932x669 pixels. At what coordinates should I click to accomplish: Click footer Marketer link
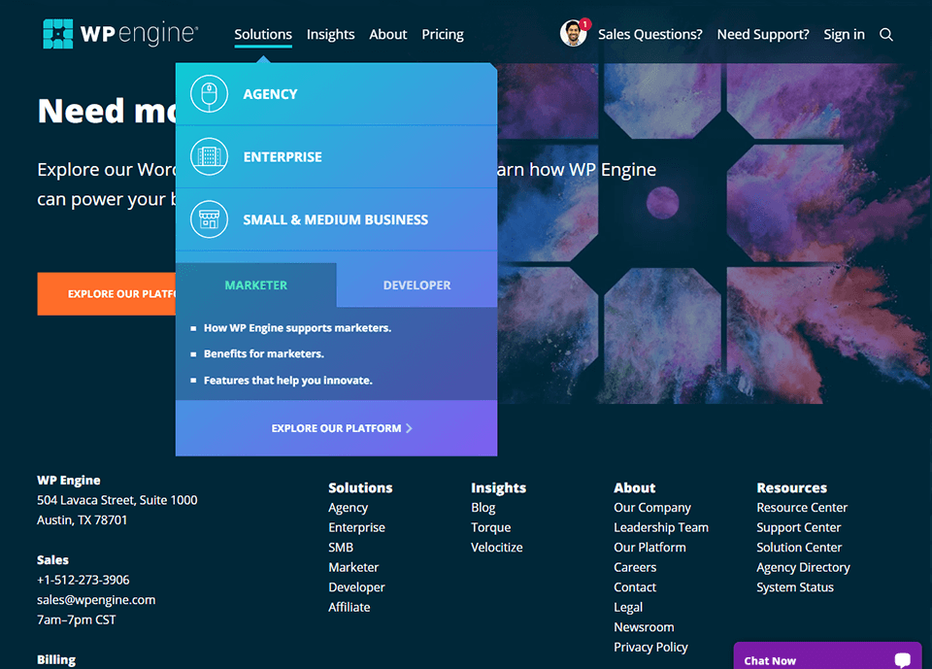click(353, 567)
